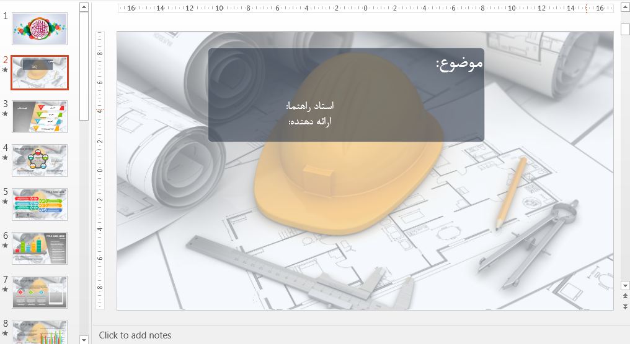Click the 'موضوع:' title text on slide
This screenshot has width=630, height=344.
pos(459,63)
